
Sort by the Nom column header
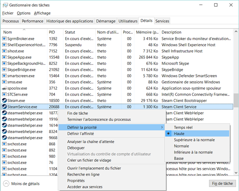point(24,32)
